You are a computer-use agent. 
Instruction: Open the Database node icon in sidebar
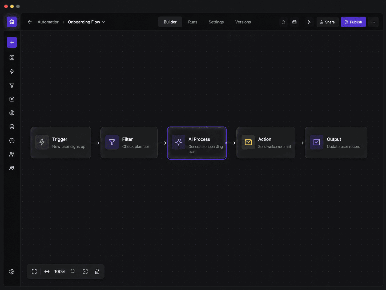pos(12,127)
